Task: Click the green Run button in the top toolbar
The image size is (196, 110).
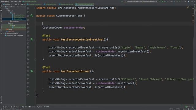Action: (x=160, y=1)
